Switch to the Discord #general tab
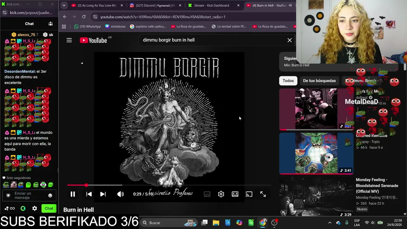The width and height of the screenshot is (407, 229). pyautogui.click(x=155, y=5)
